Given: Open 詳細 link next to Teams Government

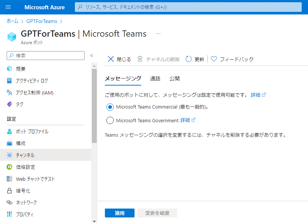Looking at the screenshot, I should pos(185,120).
